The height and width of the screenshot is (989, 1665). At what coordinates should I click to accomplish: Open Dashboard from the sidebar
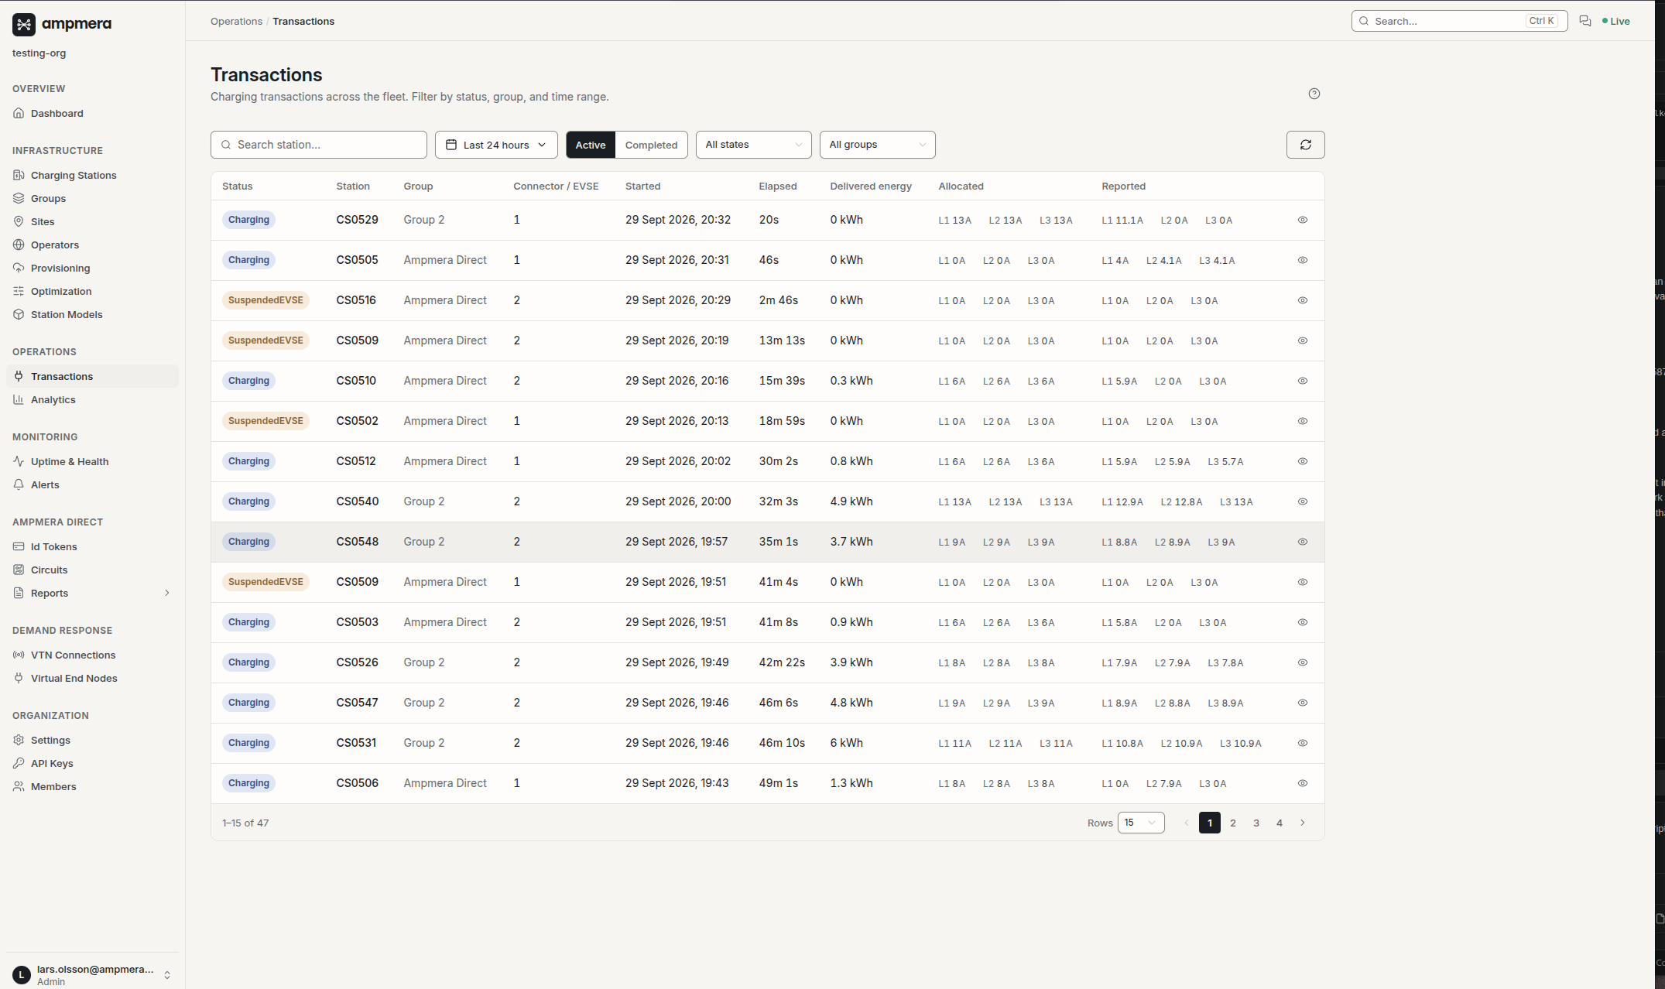tap(92, 113)
